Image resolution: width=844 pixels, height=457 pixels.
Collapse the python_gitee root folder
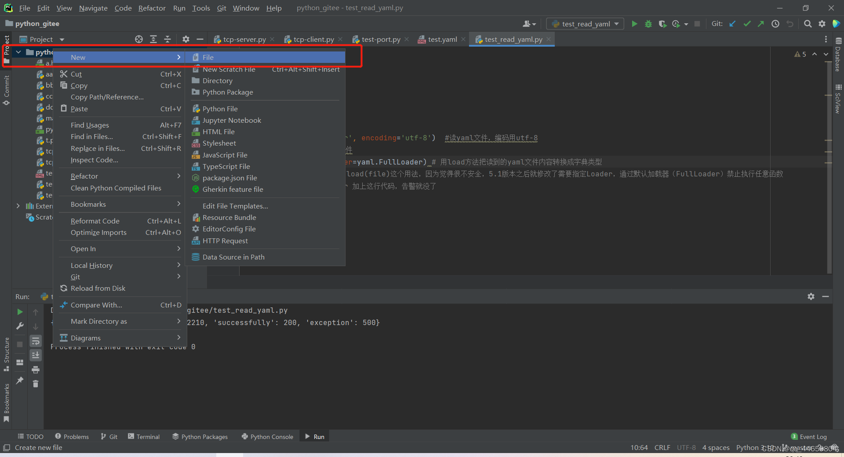(x=18, y=52)
